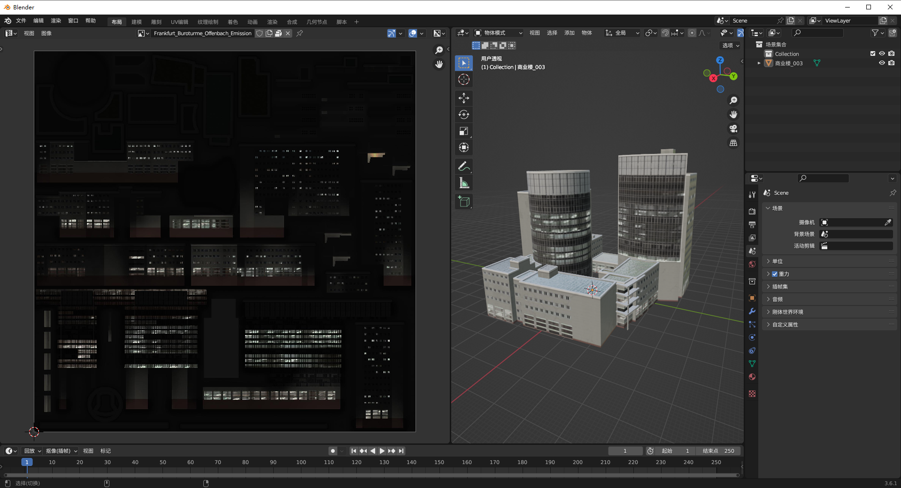The height and width of the screenshot is (488, 901).
Task: Choose the 3D Cursor tool
Action: pyautogui.click(x=463, y=80)
